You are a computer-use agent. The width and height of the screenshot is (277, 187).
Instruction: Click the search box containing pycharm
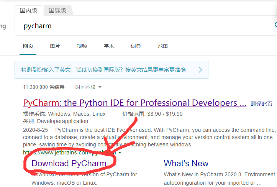[146, 26]
